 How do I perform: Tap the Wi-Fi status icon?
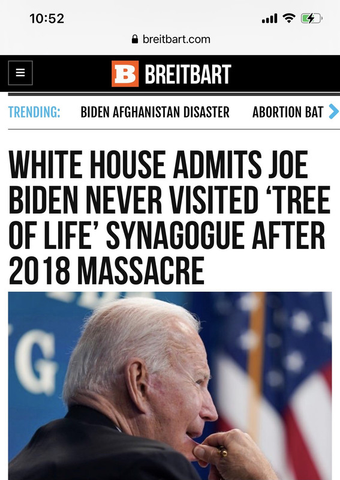(x=289, y=19)
